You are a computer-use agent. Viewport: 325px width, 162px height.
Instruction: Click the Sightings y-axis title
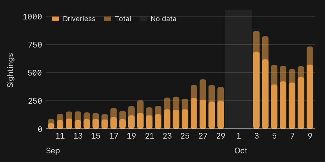click(10, 70)
